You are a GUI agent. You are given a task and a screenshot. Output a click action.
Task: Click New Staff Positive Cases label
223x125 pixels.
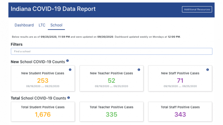click(180, 73)
